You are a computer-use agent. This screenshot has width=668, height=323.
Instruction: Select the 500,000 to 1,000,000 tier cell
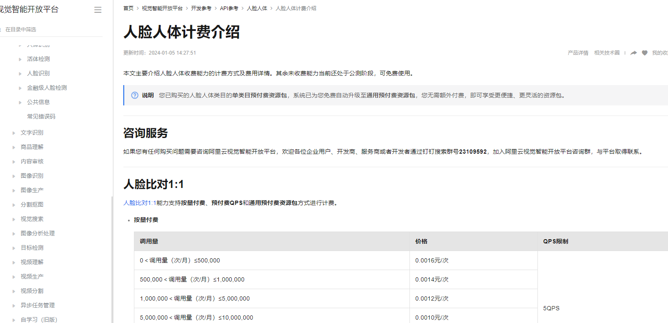[272, 279]
